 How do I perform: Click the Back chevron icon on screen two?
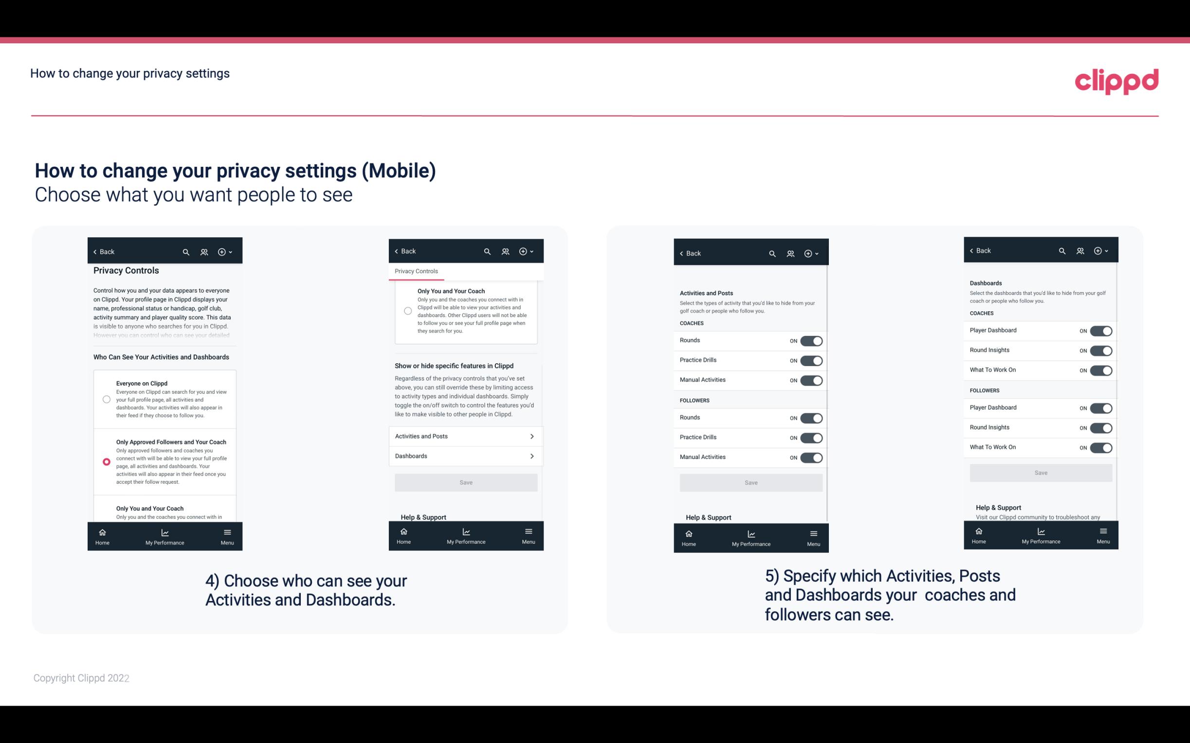pos(397,251)
